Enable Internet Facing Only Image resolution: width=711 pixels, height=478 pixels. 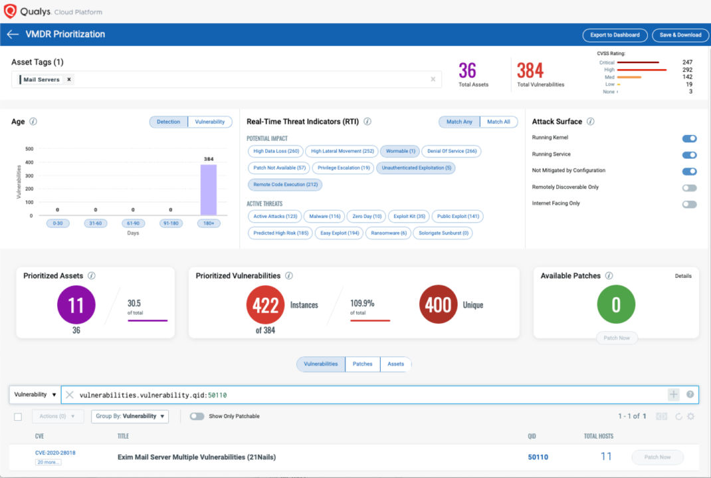coord(689,205)
